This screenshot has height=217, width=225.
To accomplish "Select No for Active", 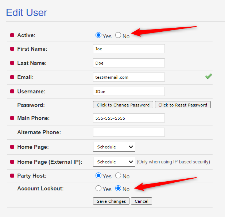I will tap(118, 35).
